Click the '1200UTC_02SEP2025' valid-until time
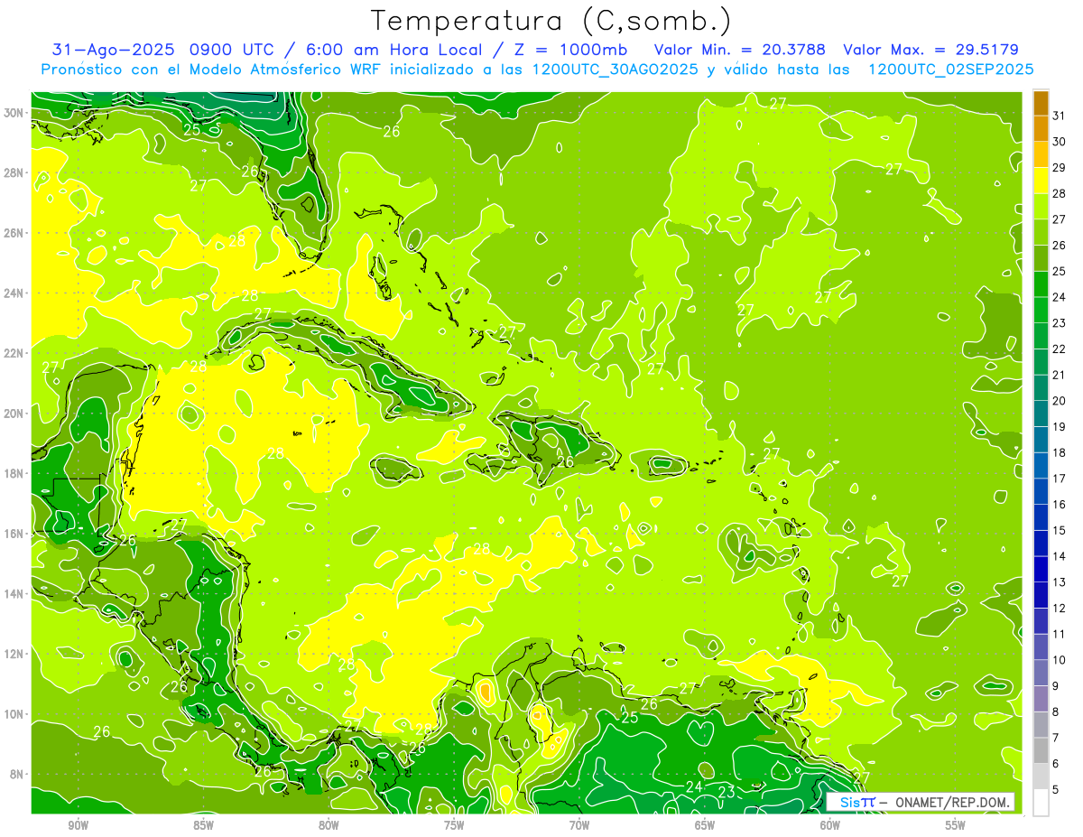 click(x=950, y=70)
